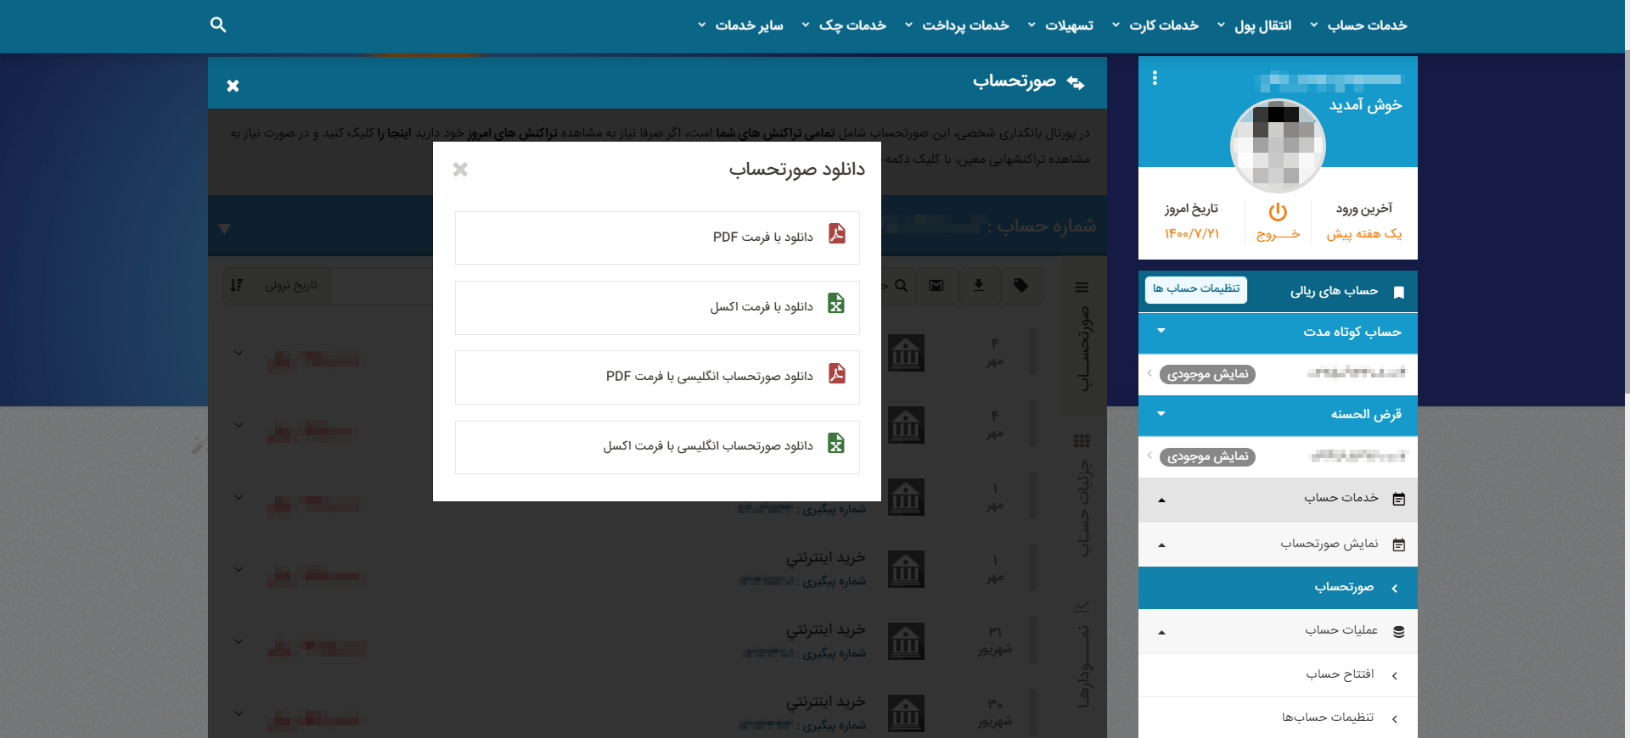1630x738 pixels.
Task: Click the اینجا را link in description text
Action: pyautogui.click(x=395, y=133)
